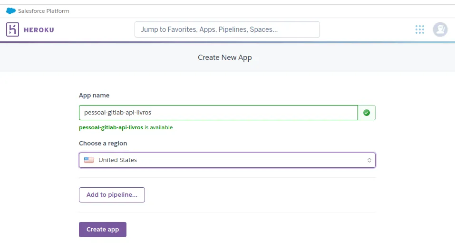Click the HEROKU wordmark text
Image resolution: width=455 pixels, height=250 pixels.
(39, 30)
